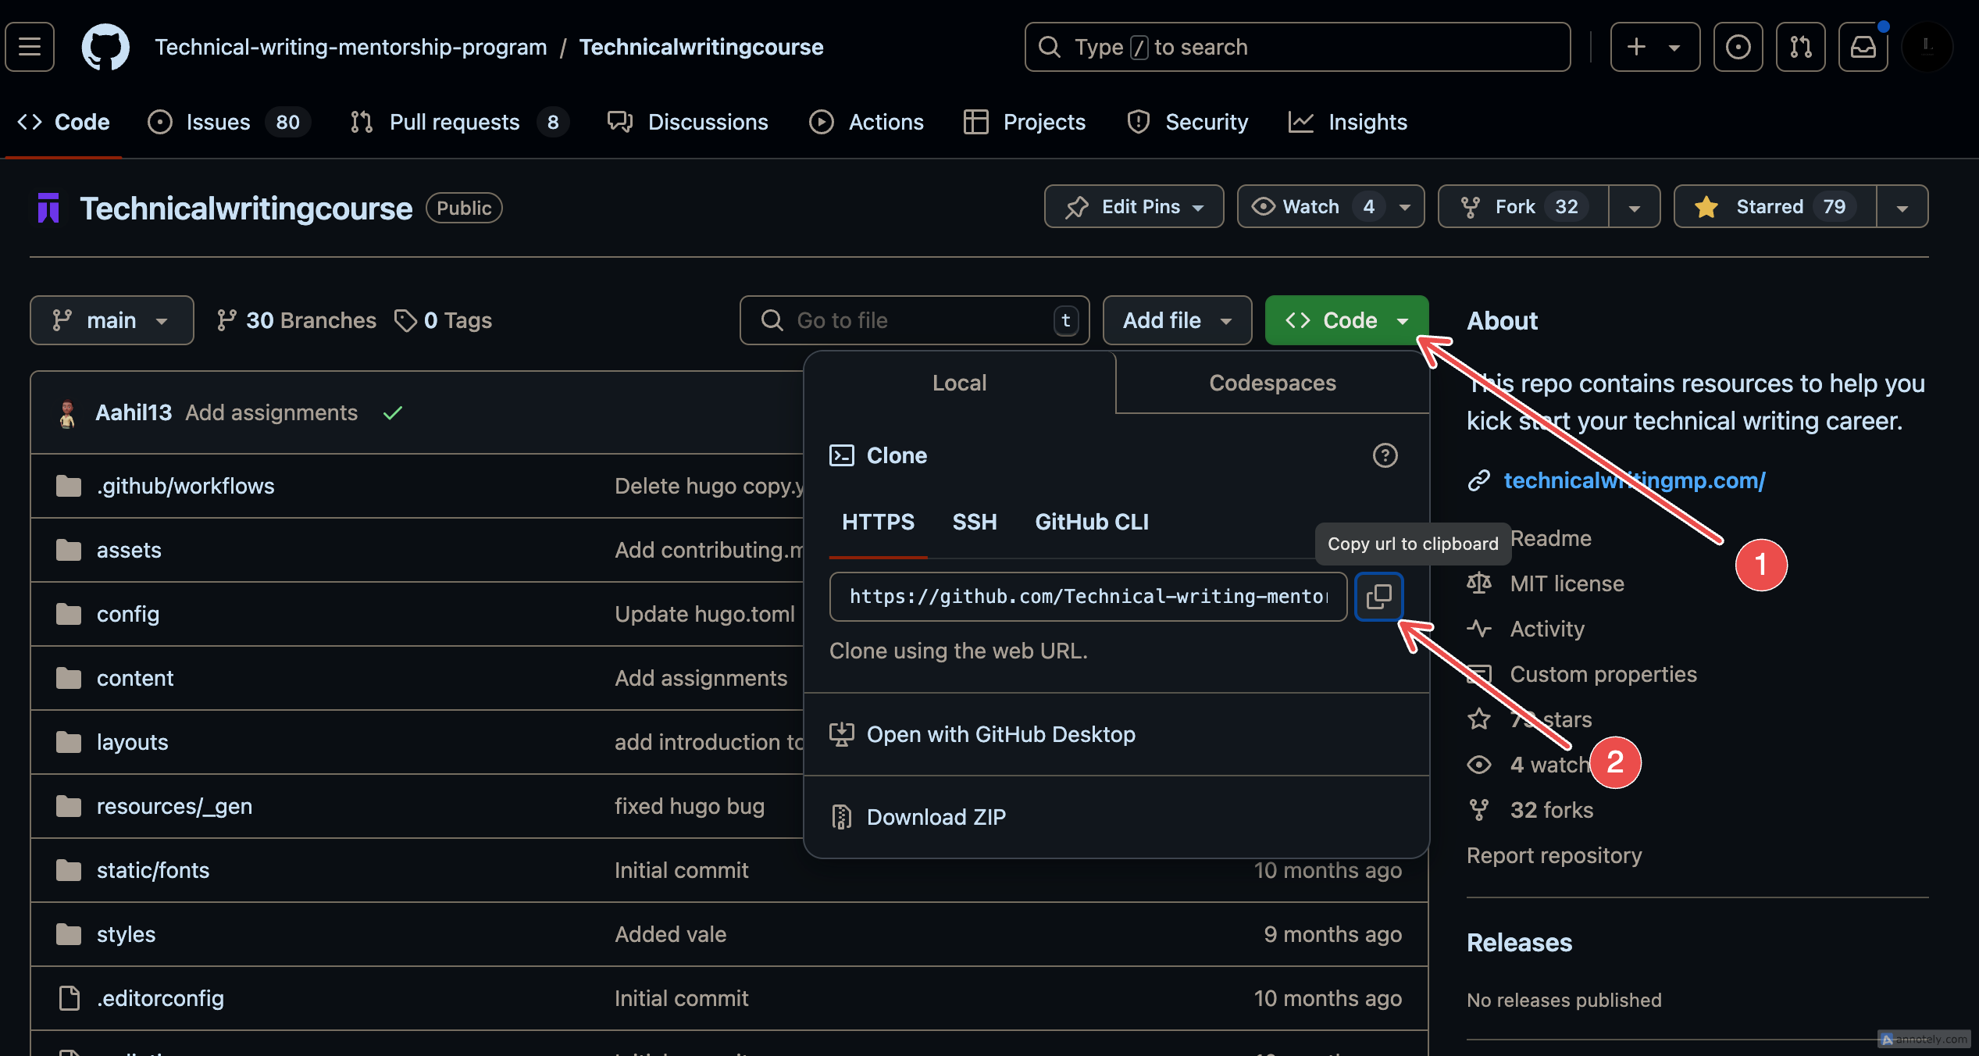This screenshot has width=1979, height=1056.
Task: Open the main branch selector dropdown
Action: pyautogui.click(x=112, y=320)
